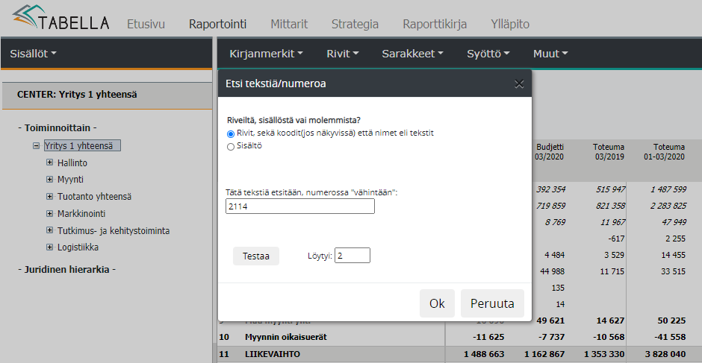Viewport: 702px width, 363px height.
Task: Collapse the Yritys 1 yhteensä node
Action: [x=36, y=146]
